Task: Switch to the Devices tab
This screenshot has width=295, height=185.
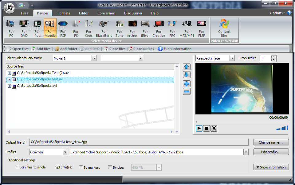Action: (x=43, y=13)
